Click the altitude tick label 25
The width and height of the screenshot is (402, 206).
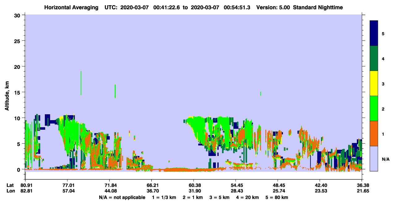point(17,41)
